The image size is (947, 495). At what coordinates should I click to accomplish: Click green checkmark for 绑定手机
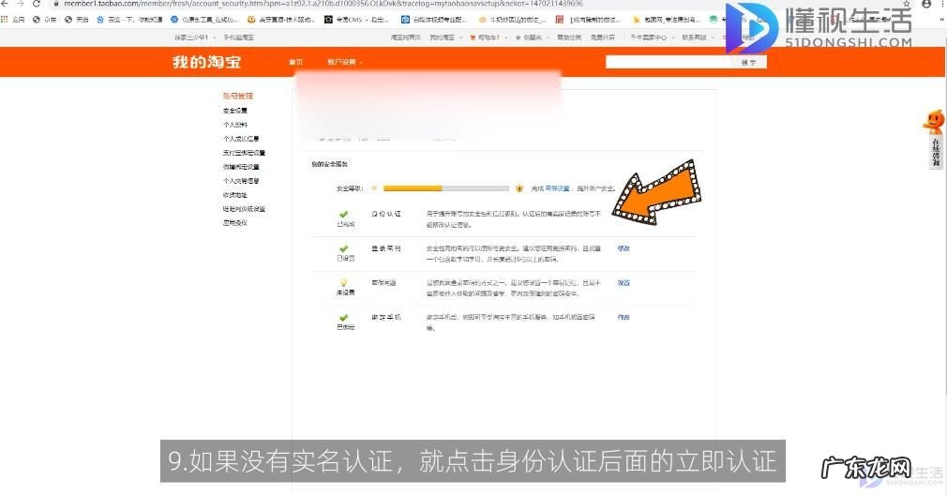(x=344, y=318)
